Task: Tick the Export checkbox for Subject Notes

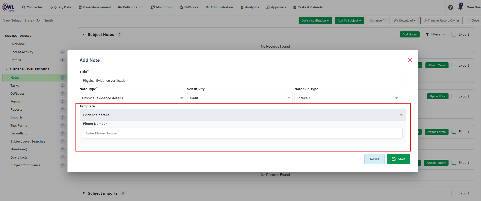Action: (x=454, y=34)
